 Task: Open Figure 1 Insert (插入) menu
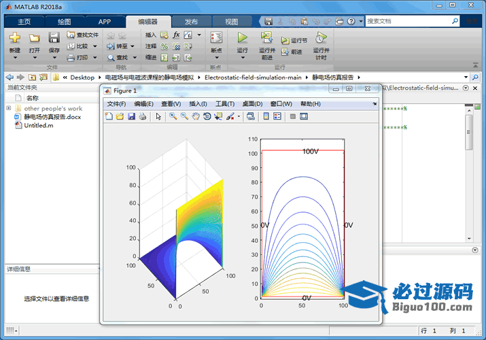[198, 104]
